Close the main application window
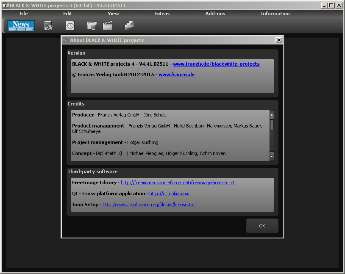Screen dimensions: 345x274 pos(339,6)
